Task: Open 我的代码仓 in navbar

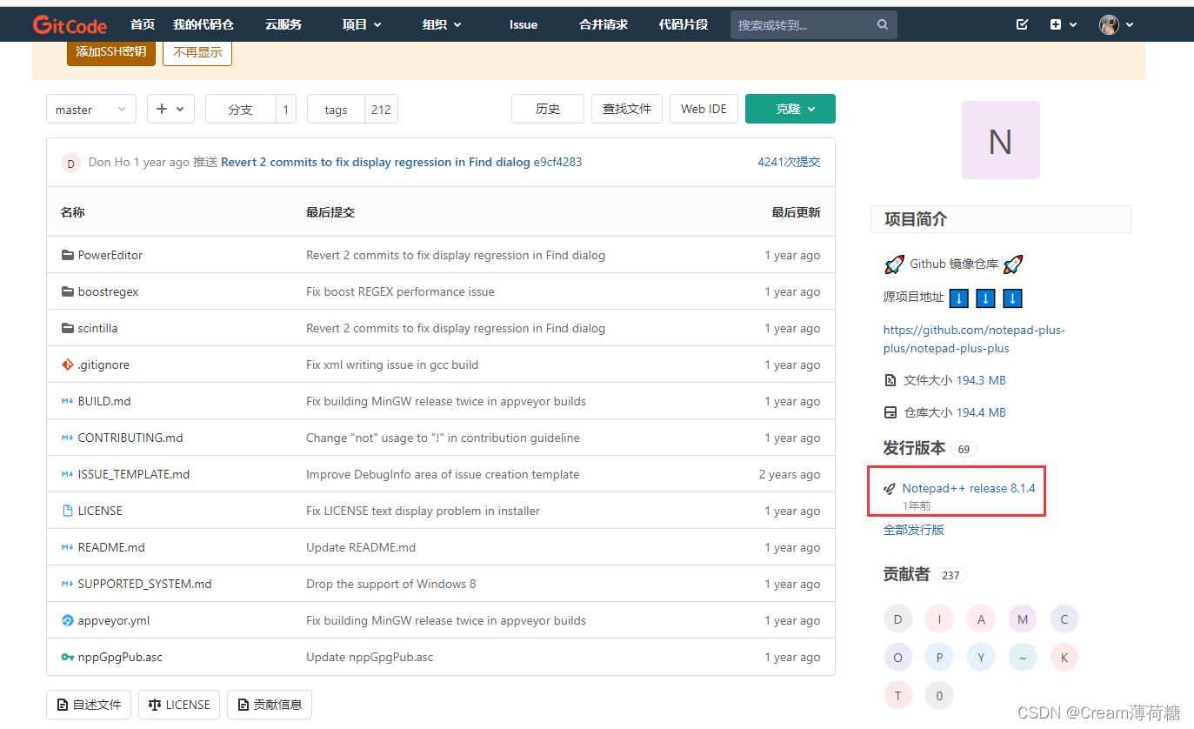Action: click(x=203, y=24)
